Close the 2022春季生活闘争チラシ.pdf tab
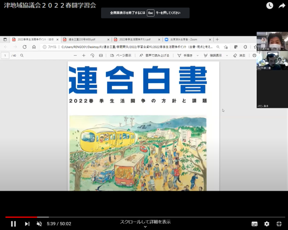Image resolution: width=288 pixels, height=230 pixels. [x=159, y=40]
